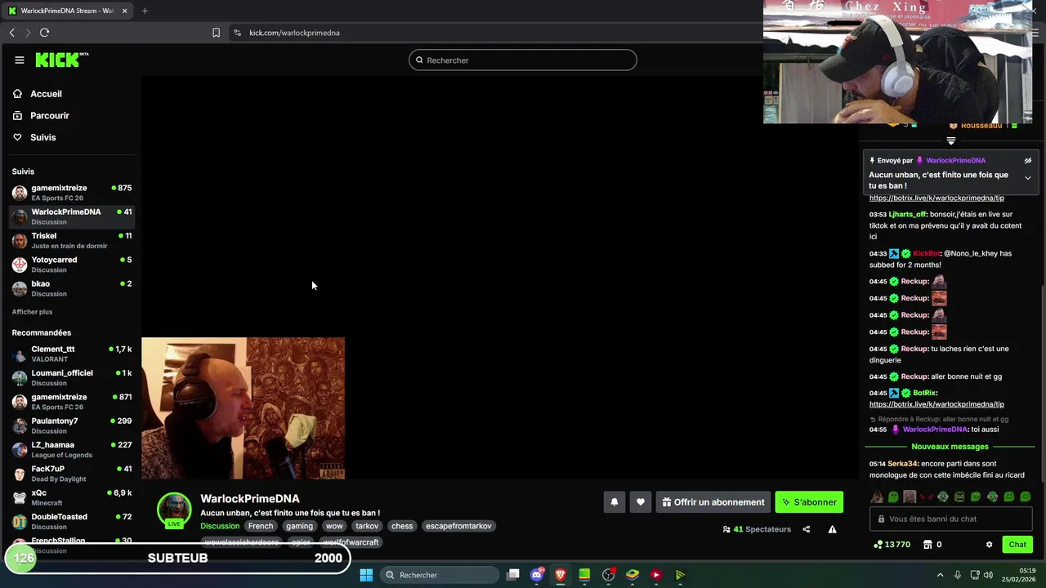Open bkao channel
The height and width of the screenshot is (588, 1046).
pos(72,288)
